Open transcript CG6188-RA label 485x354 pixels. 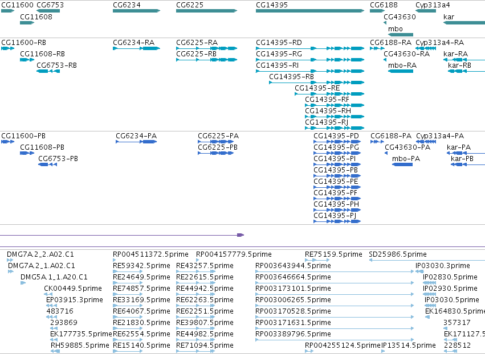(x=391, y=43)
